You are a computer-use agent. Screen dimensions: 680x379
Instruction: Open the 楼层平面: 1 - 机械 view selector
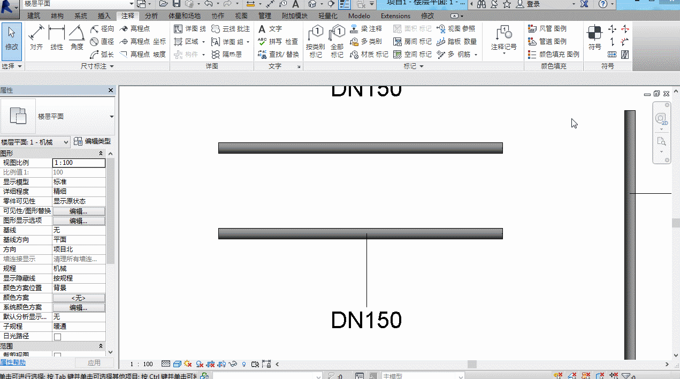[35, 142]
